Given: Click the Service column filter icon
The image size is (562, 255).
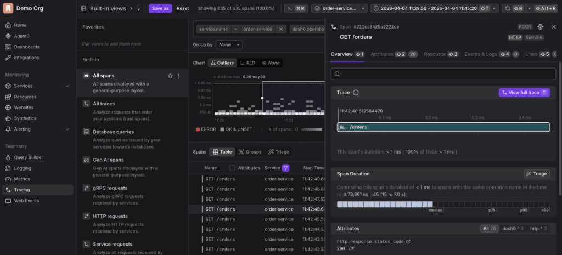Looking at the screenshot, I should click(285, 168).
